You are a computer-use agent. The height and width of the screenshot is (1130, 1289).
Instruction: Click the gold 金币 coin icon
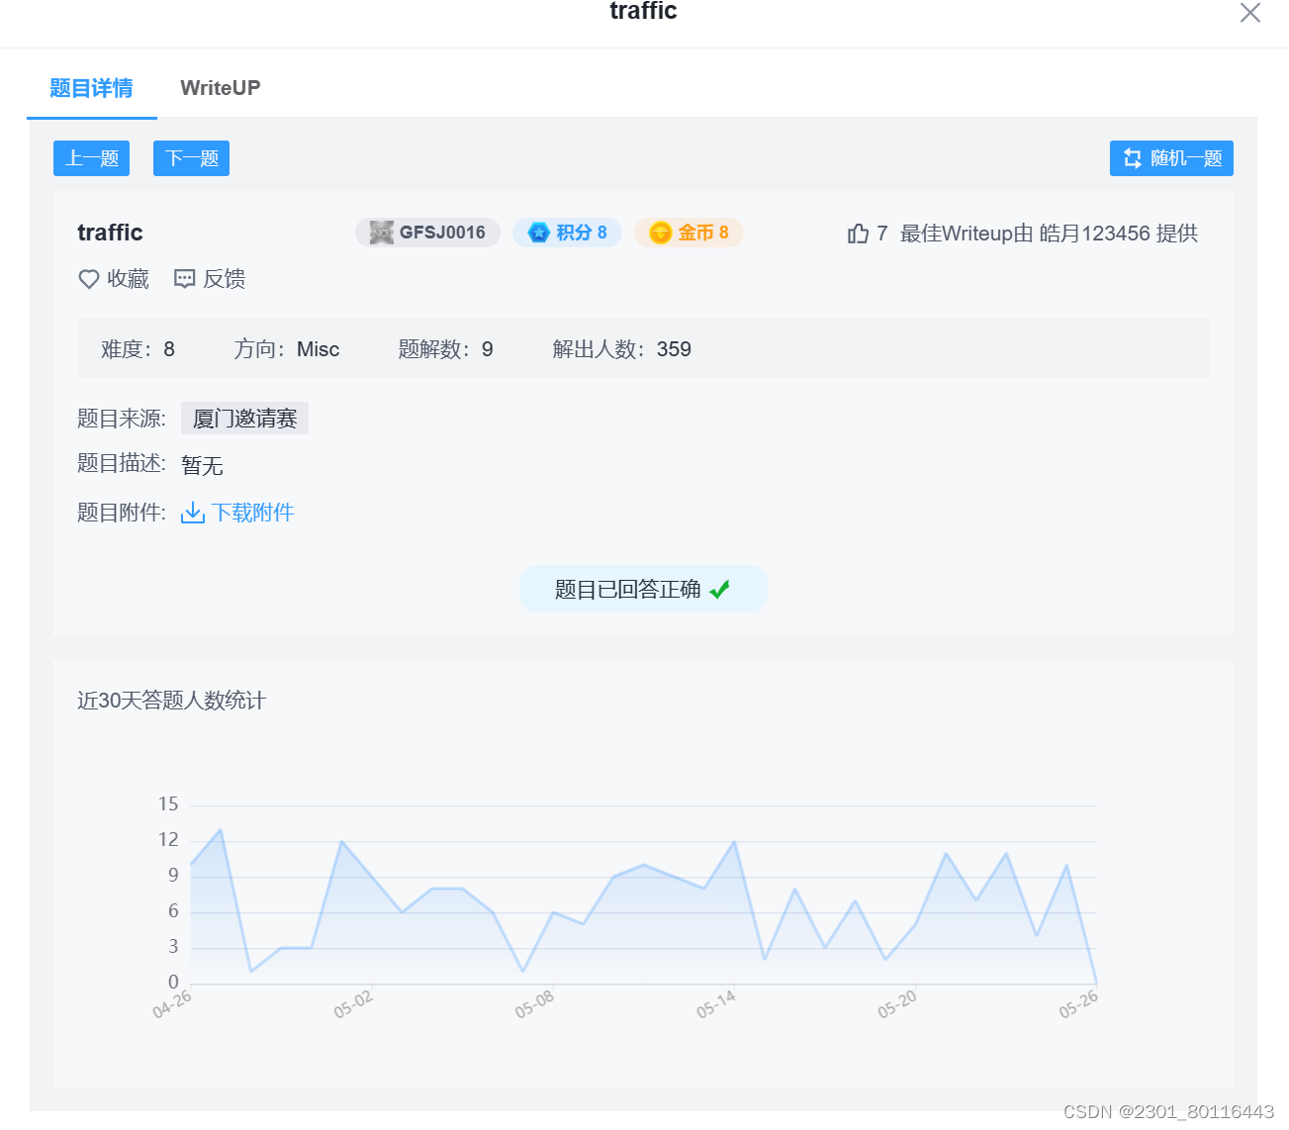pyautogui.click(x=661, y=233)
